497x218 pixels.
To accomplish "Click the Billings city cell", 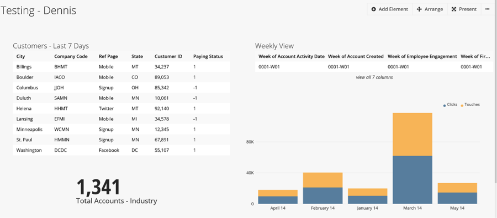I will pos(24,67).
